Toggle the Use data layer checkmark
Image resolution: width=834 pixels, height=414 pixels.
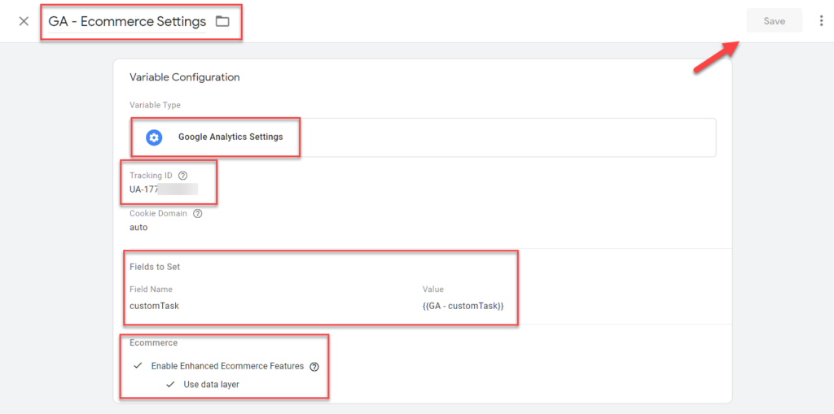pos(170,384)
